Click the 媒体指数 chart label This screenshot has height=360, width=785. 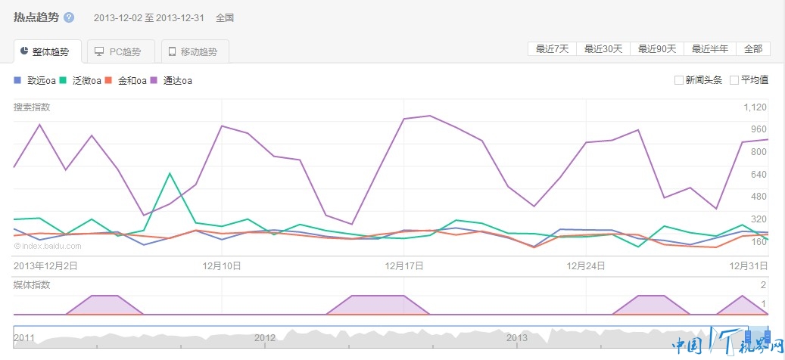(32, 285)
